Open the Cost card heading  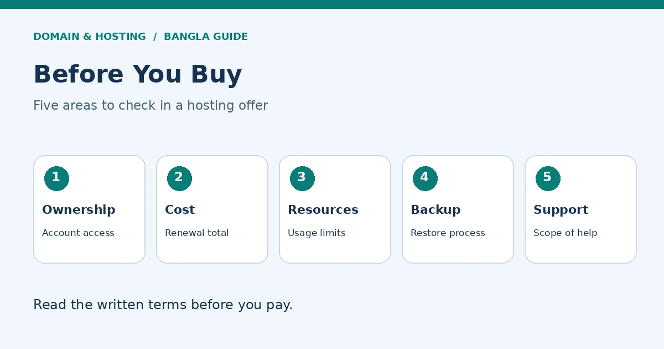(180, 210)
